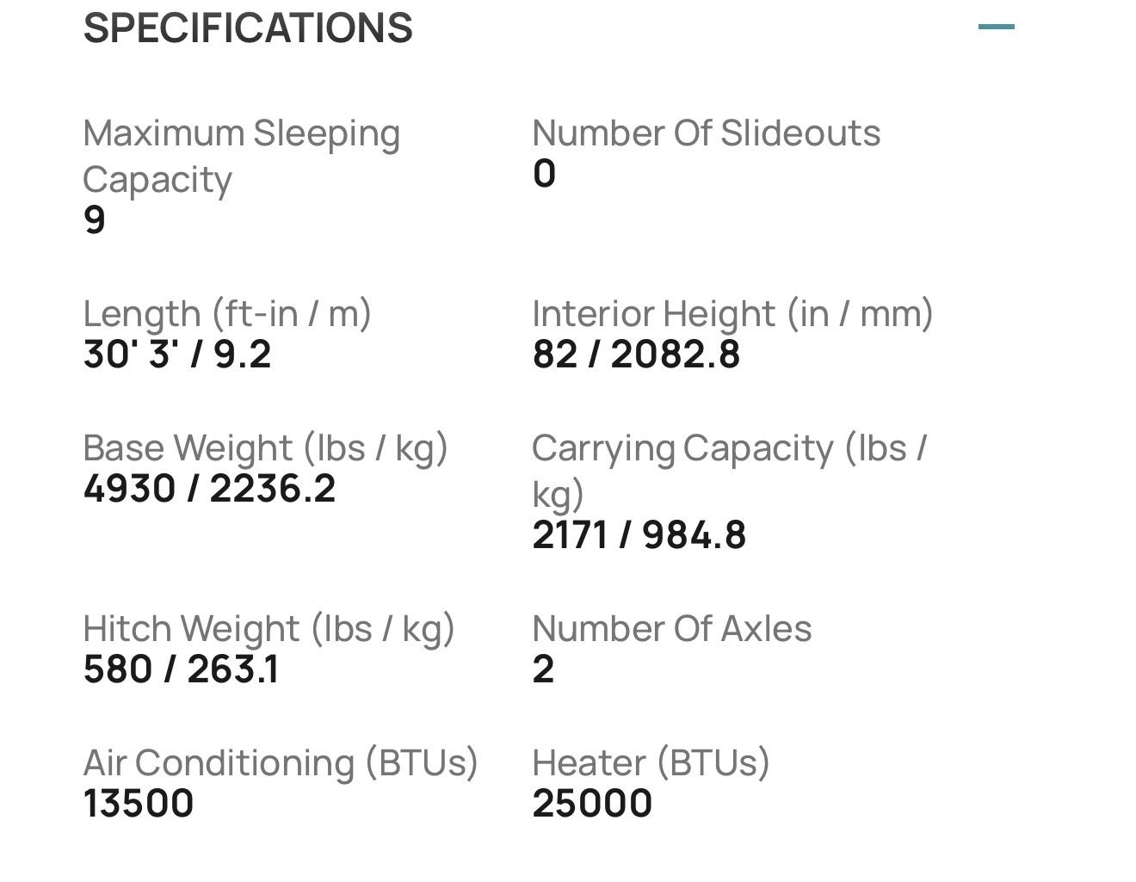The width and height of the screenshot is (1136, 882).
Task: Click the interior height value 82 / 2082.8
Action: pyautogui.click(x=636, y=355)
